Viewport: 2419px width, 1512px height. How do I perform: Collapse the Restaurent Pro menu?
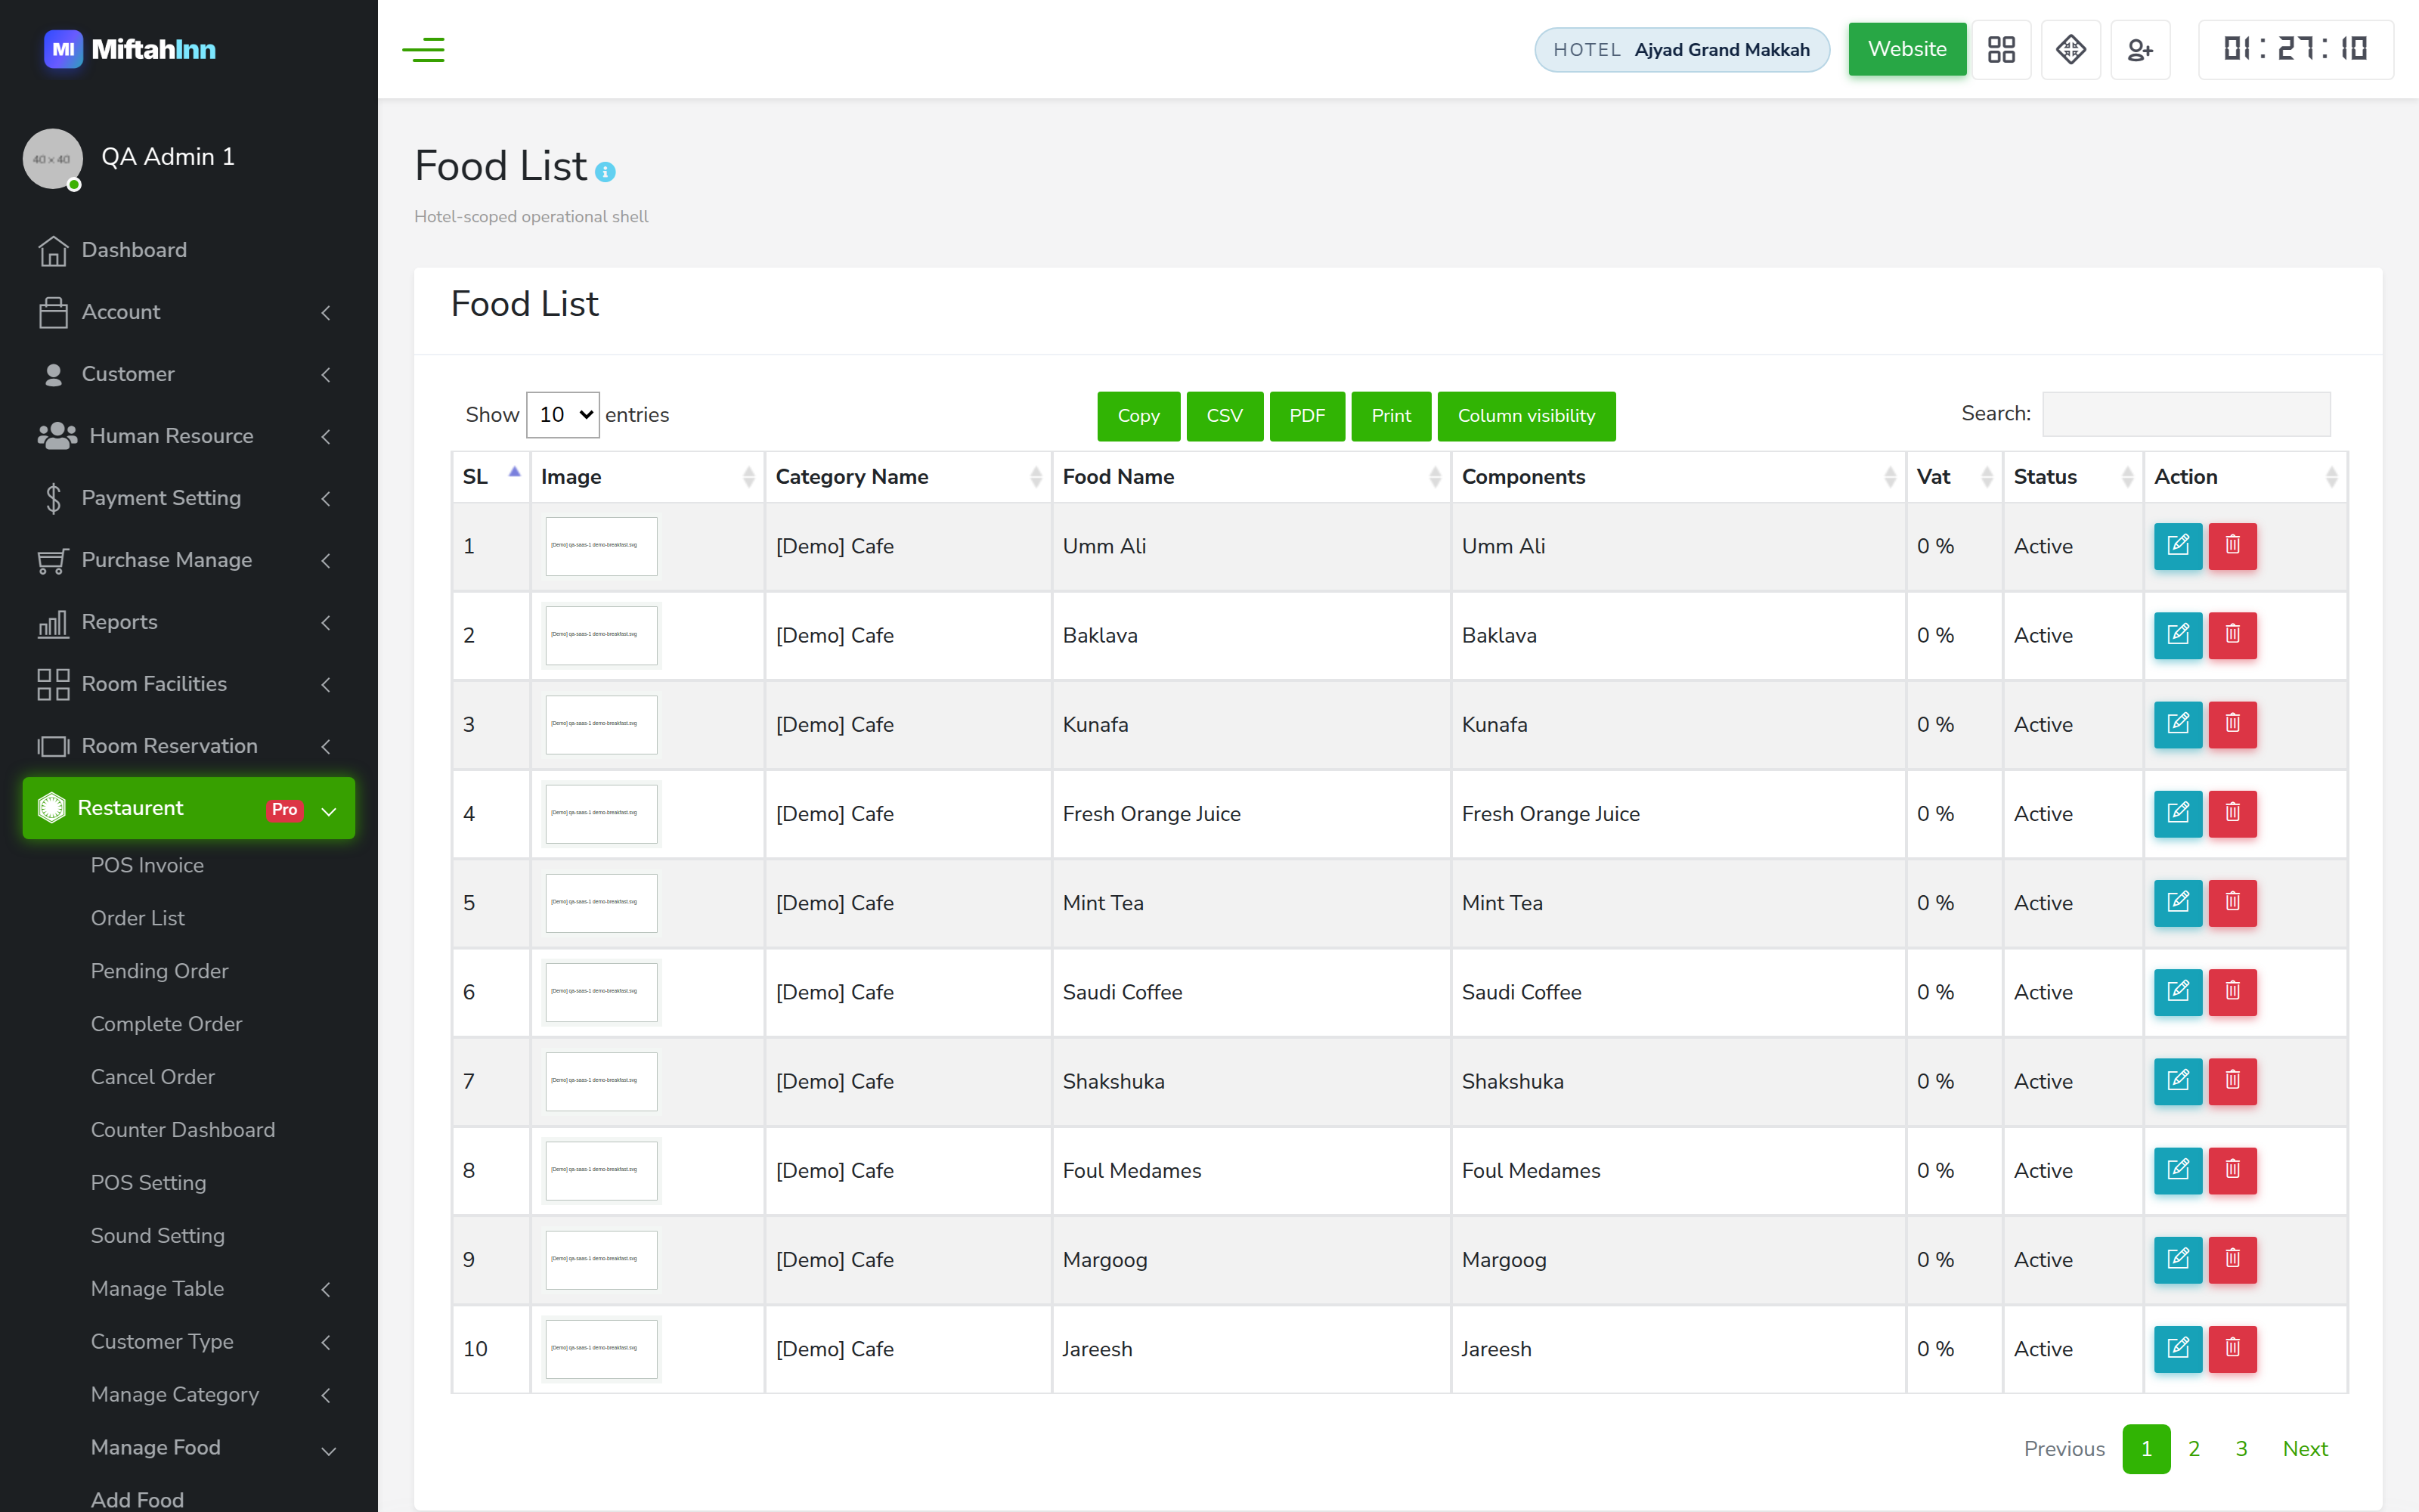point(188,808)
